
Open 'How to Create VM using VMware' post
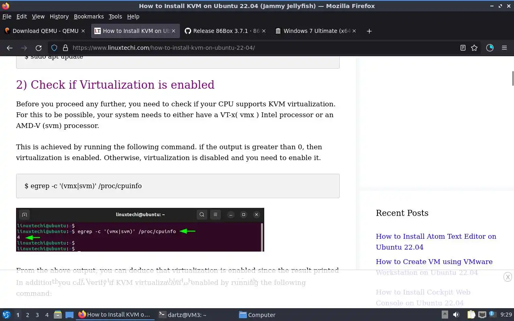[x=434, y=267]
